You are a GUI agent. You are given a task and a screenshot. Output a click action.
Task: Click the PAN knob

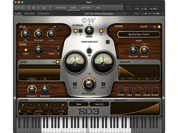tap(89, 51)
